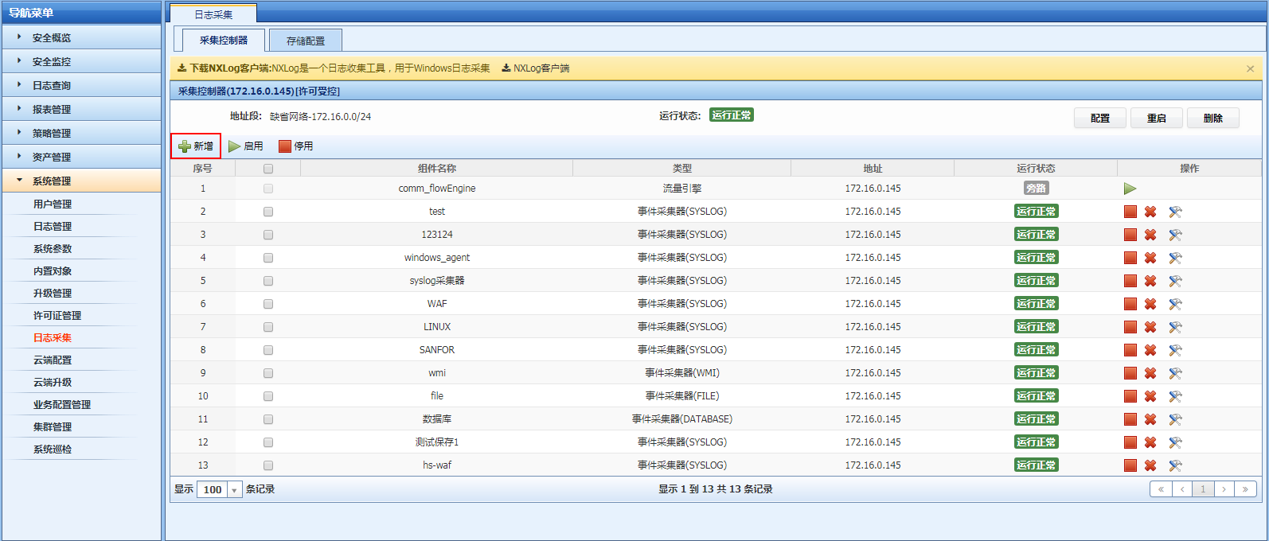
Task: Delete the hs-waf collector row
Action: point(1150,465)
